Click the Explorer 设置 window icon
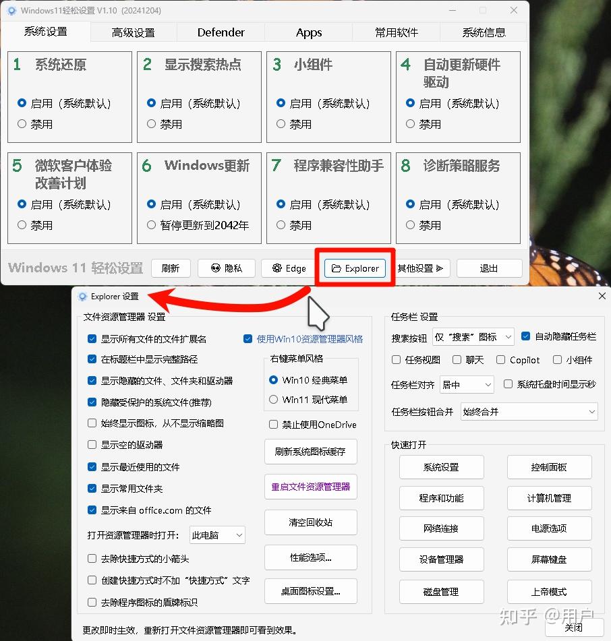Image resolution: width=611 pixels, height=641 pixels. (x=82, y=297)
